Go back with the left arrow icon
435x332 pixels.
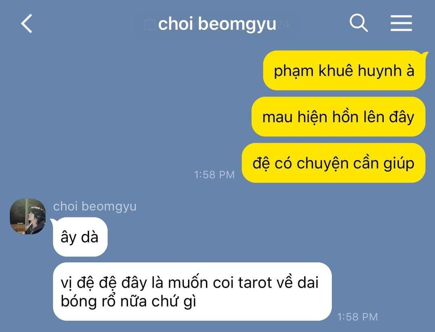point(27,24)
